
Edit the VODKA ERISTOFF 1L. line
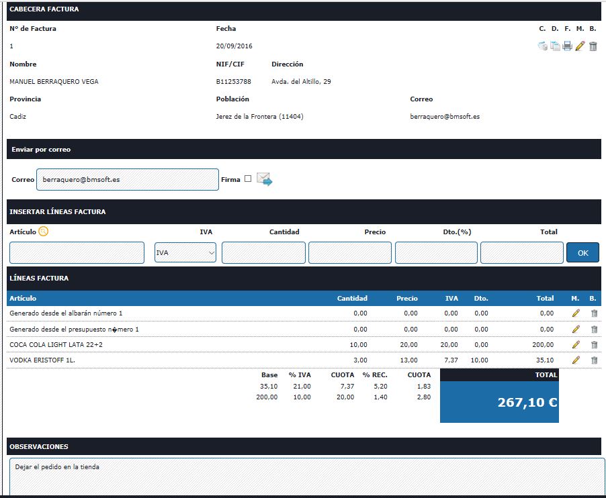(x=576, y=360)
